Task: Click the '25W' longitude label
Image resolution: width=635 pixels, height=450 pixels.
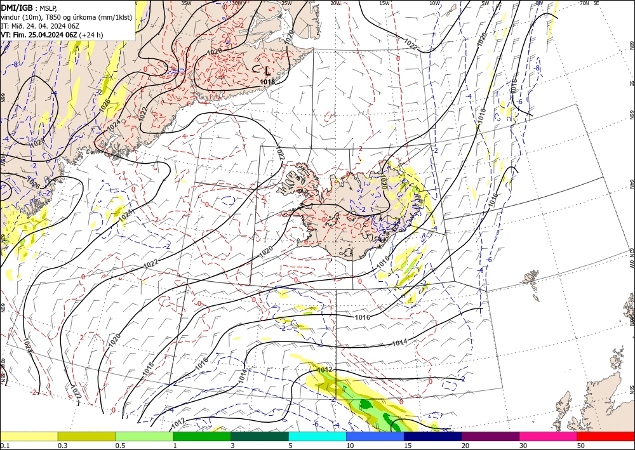Action: [286, 3]
